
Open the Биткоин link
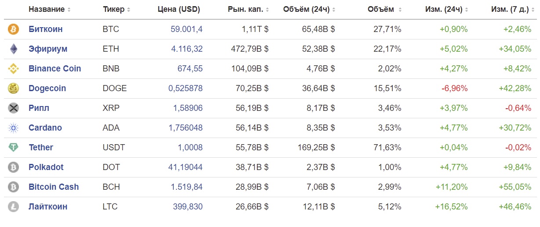46,29
